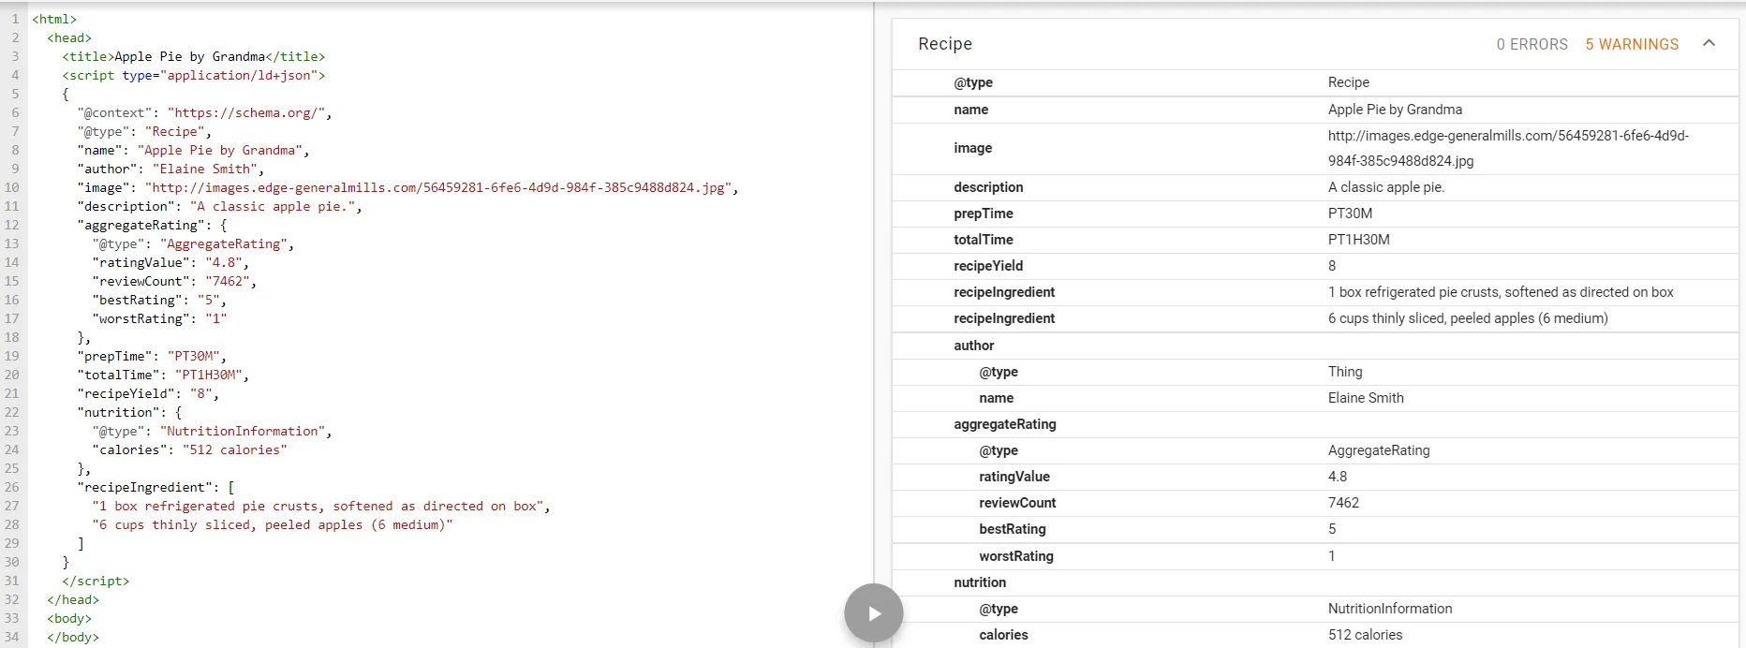
Task: Place cursor on "calories" code line
Action: pos(189,449)
